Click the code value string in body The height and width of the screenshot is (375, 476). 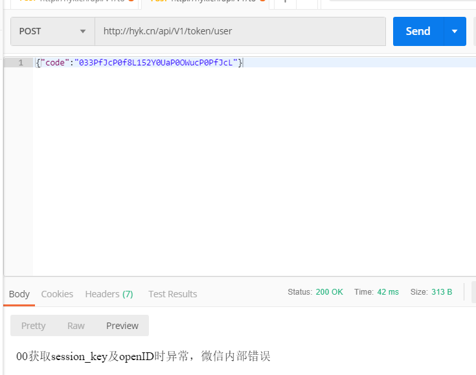pyautogui.click(x=155, y=63)
